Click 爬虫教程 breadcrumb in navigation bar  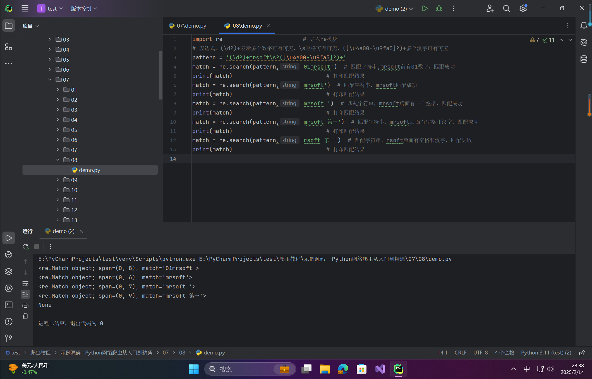40,353
